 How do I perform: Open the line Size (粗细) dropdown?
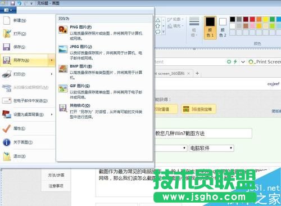coord(194,27)
